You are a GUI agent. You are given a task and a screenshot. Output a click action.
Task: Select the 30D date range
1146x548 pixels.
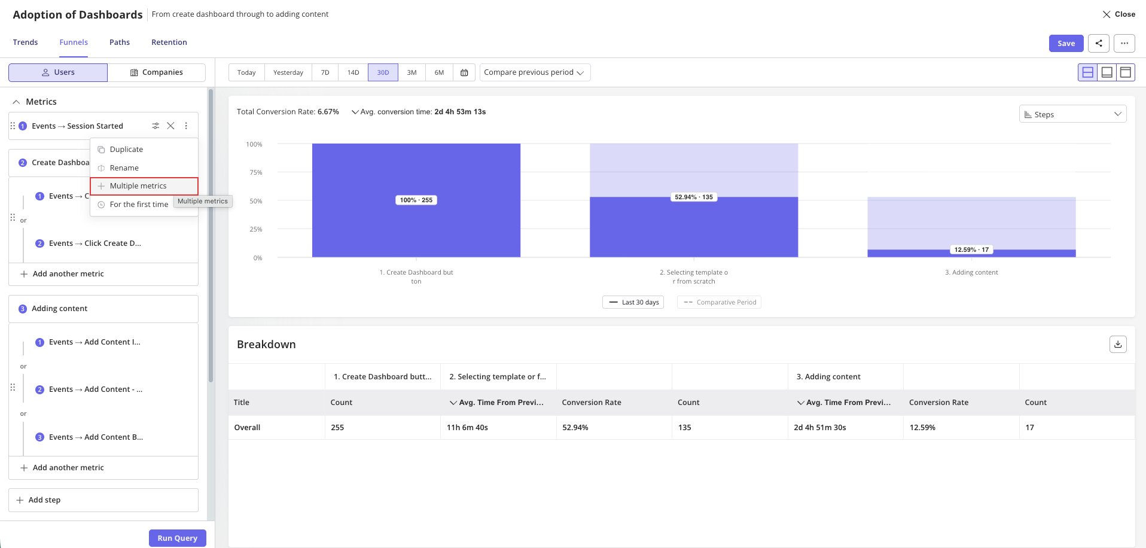coord(383,72)
